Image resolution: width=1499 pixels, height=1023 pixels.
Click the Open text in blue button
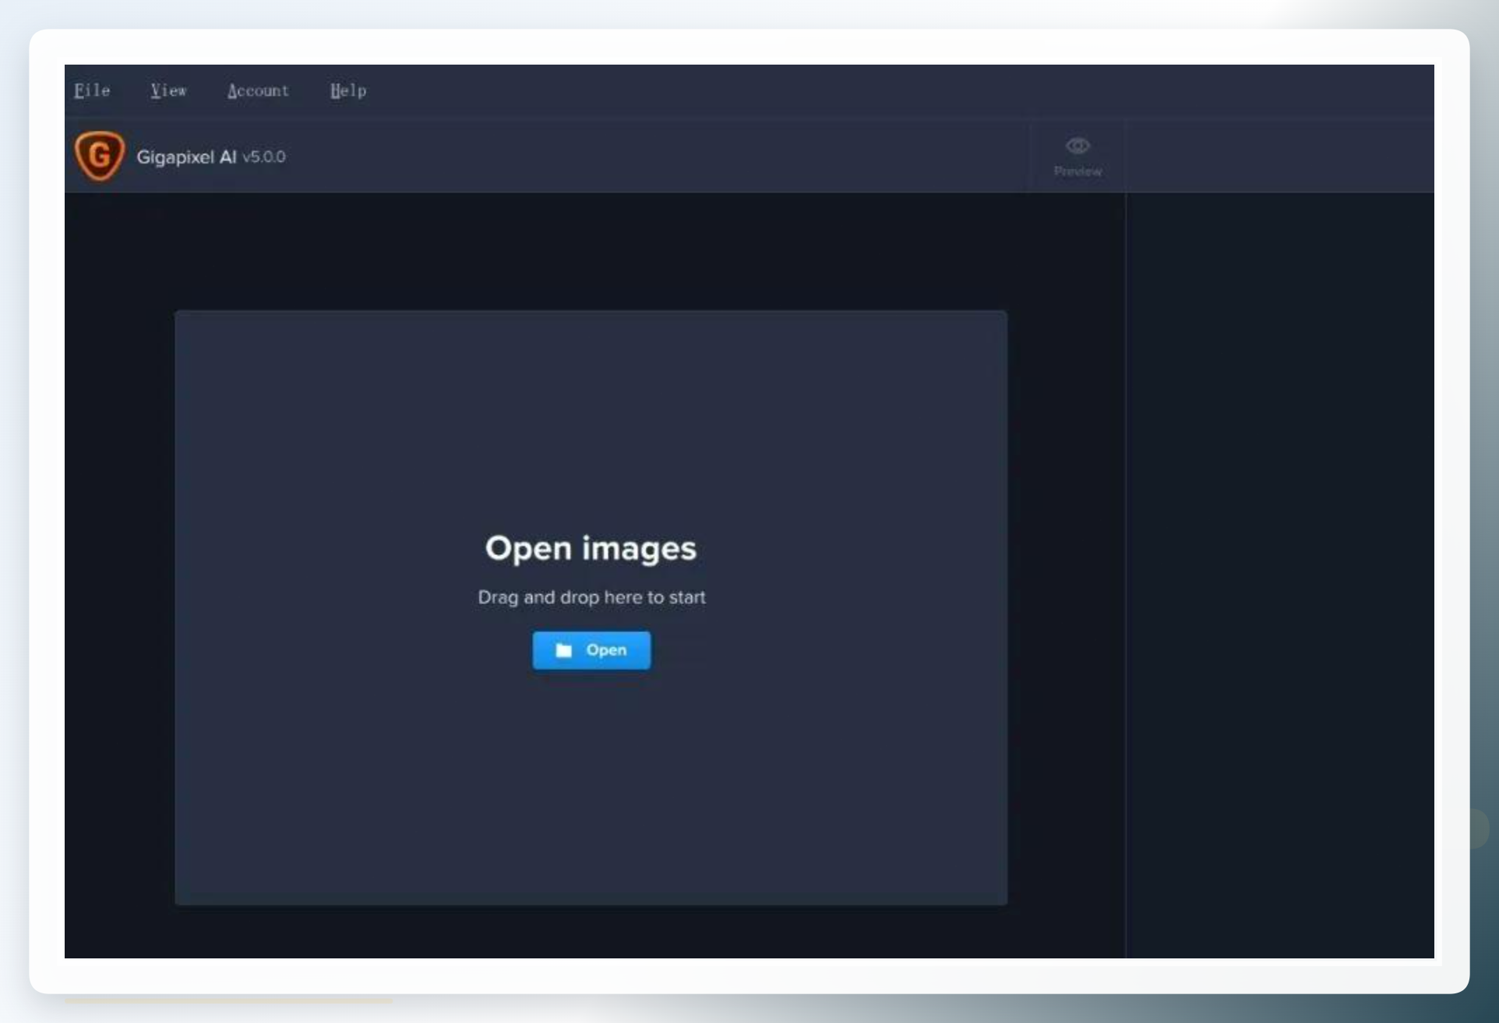[x=606, y=650]
